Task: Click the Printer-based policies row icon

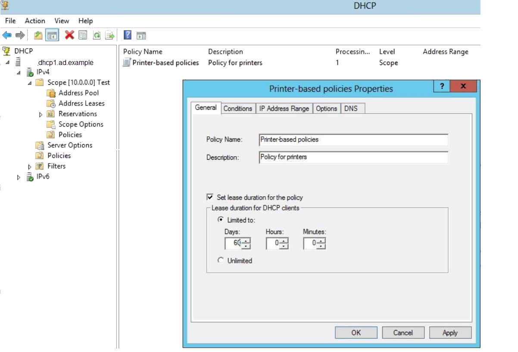Action: tap(126, 63)
